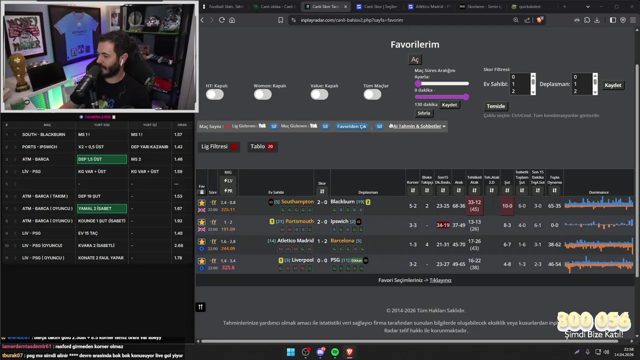This screenshot has height=360, width=640.
Task: Switch to Canlı iddaa browser tab
Action: 274,6
